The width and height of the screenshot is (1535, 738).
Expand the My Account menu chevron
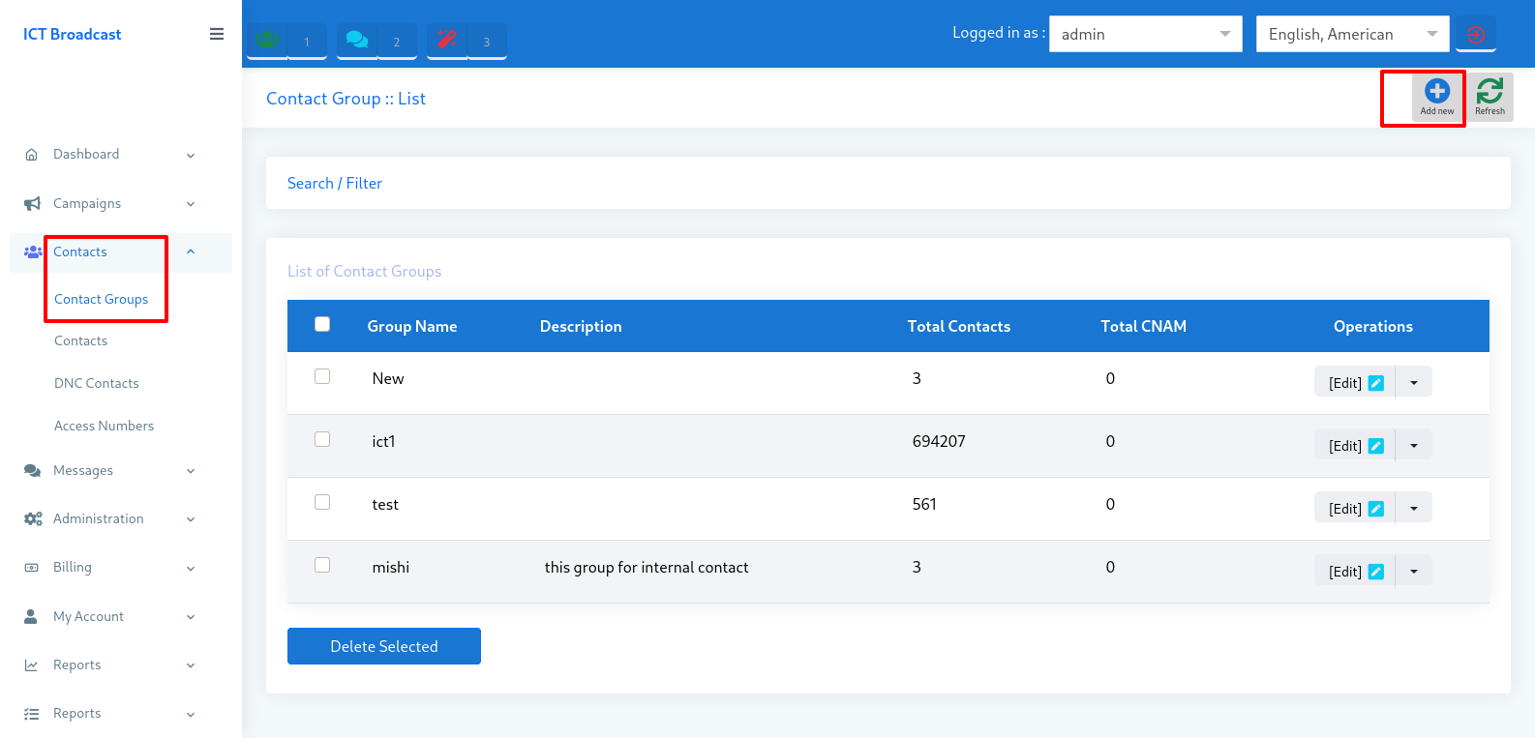tap(191, 617)
